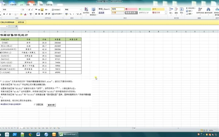This screenshot has width=219, height=137.
Task: Toggle Align Text Left
Action: [36, 14]
